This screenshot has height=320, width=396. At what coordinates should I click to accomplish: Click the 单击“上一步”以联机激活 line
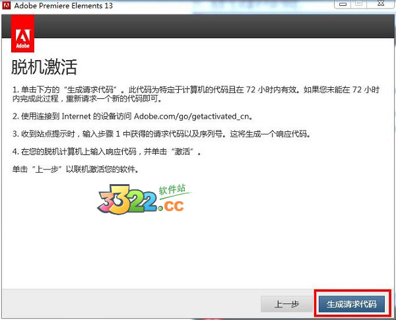point(75,169)
